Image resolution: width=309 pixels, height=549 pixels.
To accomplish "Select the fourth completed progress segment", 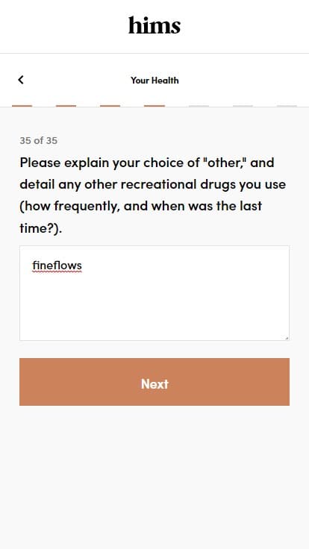I will (154, 106).
